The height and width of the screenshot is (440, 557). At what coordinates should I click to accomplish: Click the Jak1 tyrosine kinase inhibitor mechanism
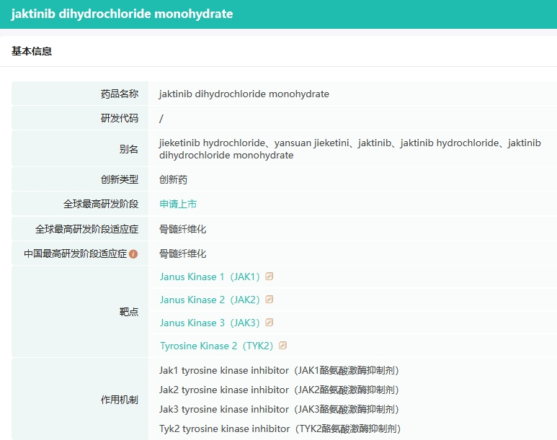click(278, 370)
